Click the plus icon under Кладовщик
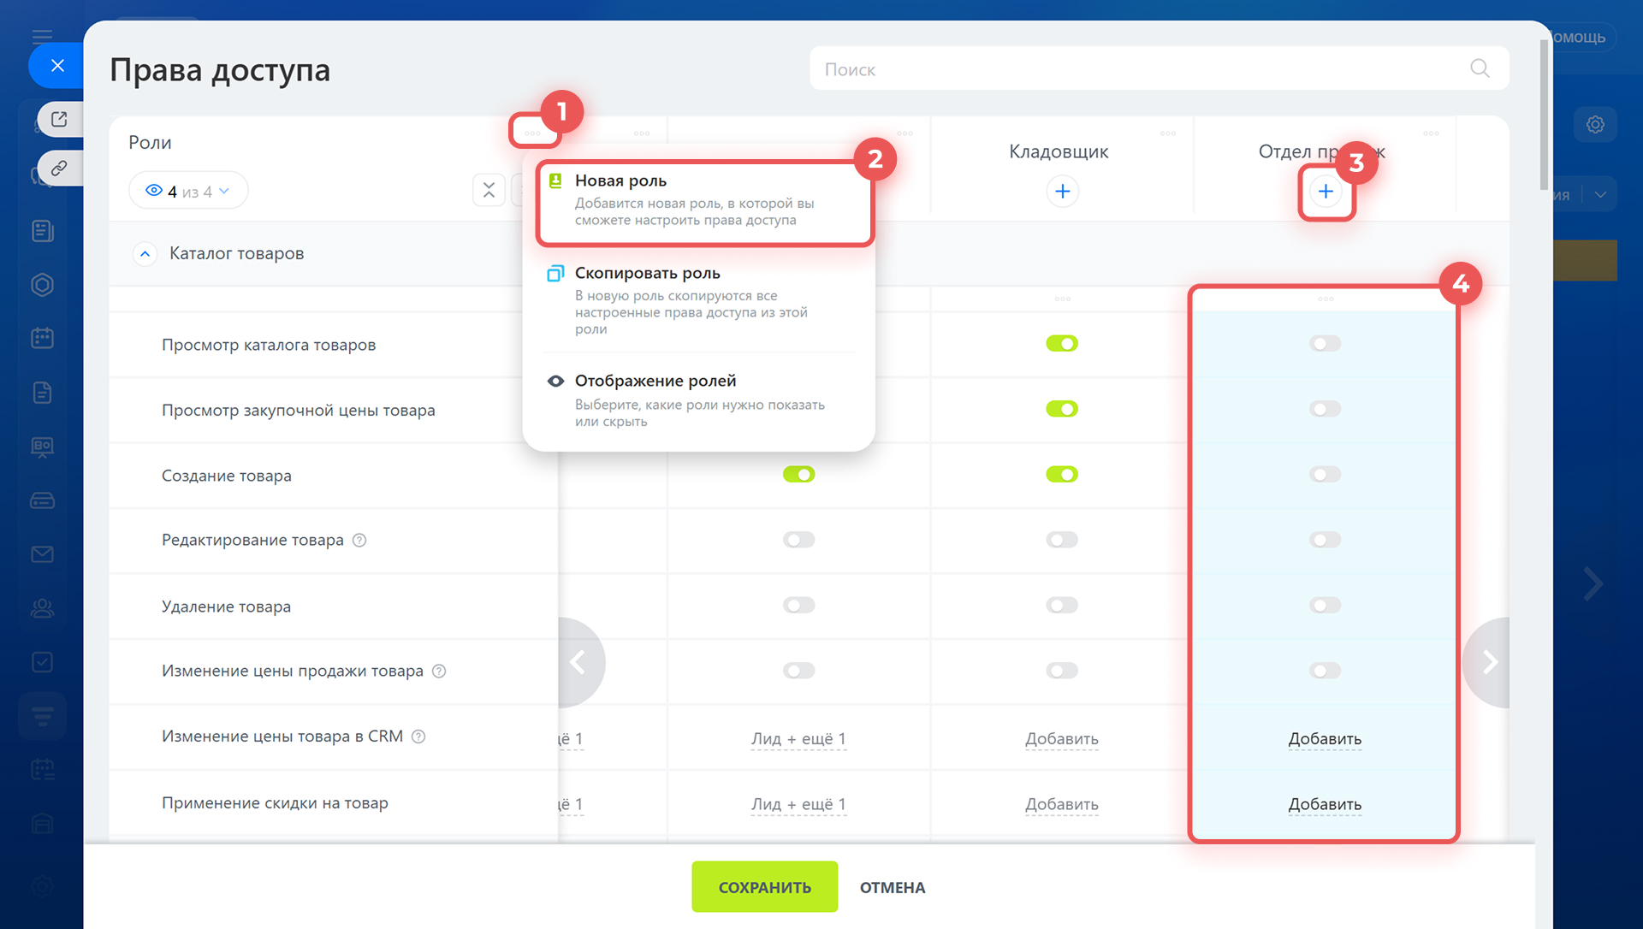1643x929 pixels. click(1062, 192)
